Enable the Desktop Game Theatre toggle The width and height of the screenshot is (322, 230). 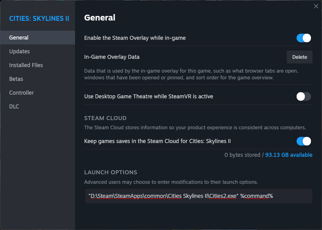(x=304, y=96)
